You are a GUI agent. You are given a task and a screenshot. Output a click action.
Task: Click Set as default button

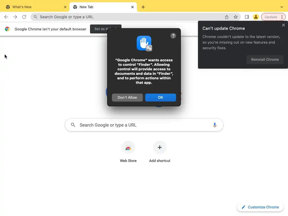(106, 29)
